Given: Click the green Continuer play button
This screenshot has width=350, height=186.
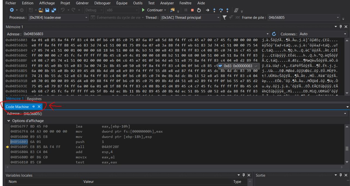Looking at the screenshot, I should point(143,10).
